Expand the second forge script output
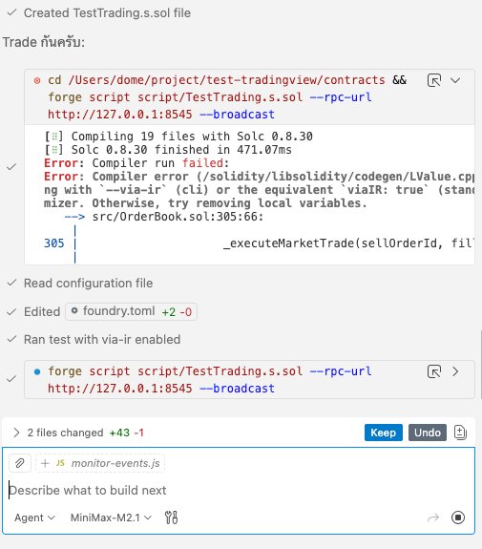This screenshot has width=482, height=549. [455, 371]
